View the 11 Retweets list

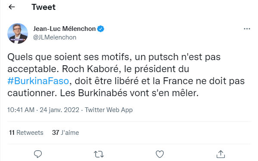26,133
